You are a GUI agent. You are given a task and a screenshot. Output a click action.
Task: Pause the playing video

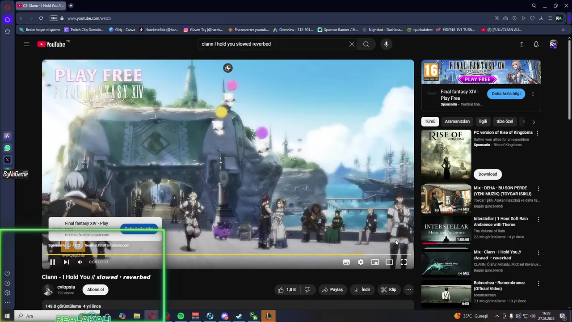tap(52, 262)
